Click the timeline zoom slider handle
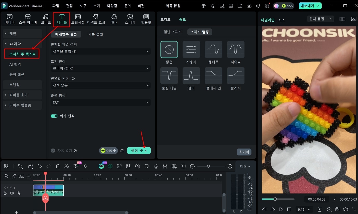358x214 pixels. pyautogui.click(x=208, y=166)
